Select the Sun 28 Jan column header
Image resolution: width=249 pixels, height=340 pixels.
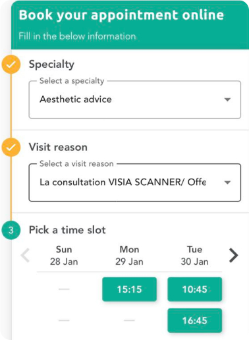64,256
